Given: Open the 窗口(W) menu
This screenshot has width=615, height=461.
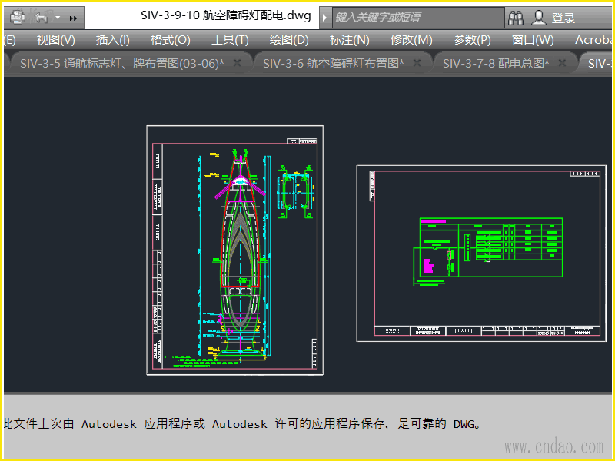Looking at the screenshot, I should coord(533,40).
